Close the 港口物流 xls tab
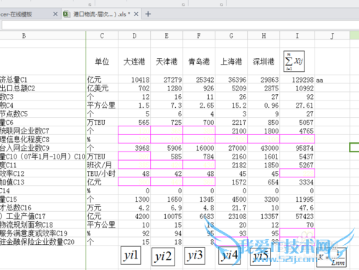The height and width of the screenshot is (270, 359). [x=136, y=14]
